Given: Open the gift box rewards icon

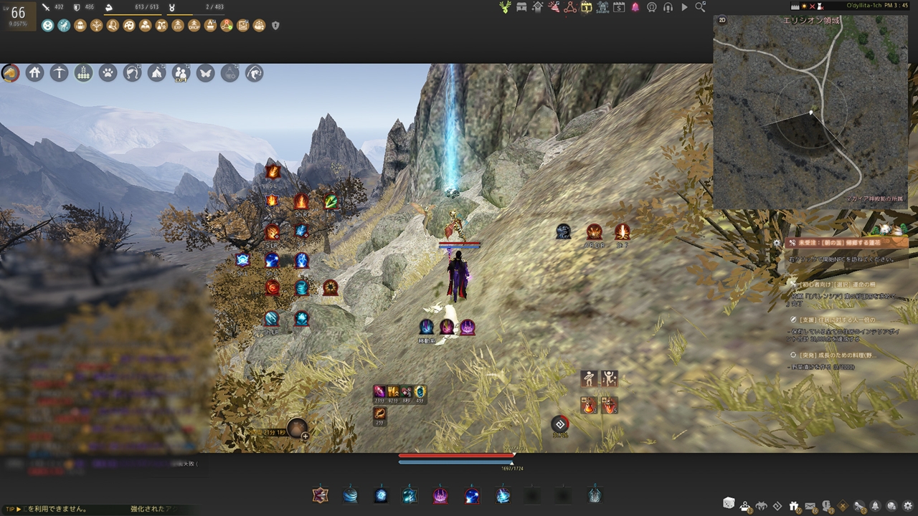Looking at the screenshot, I should (794, 505).
